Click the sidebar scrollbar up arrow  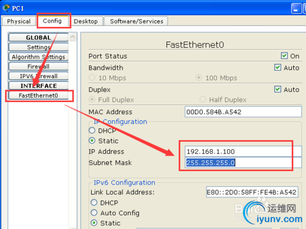(x=72, y=37)
